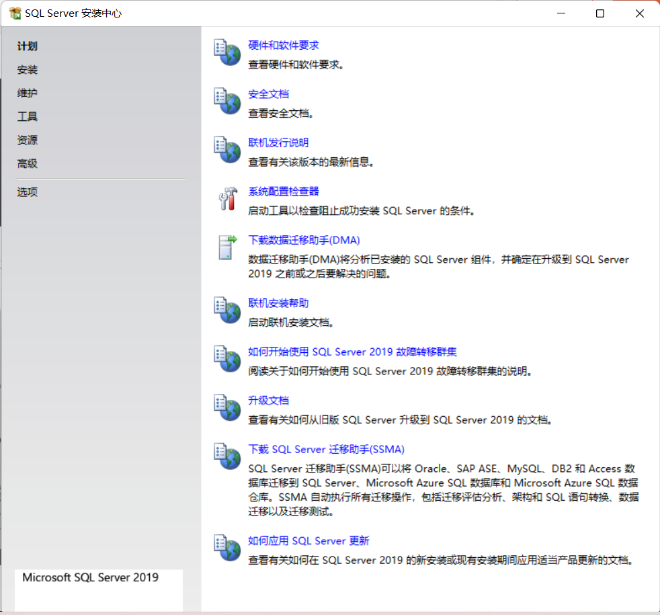Click the text 查看硬件和软件要求。
The image size is (660, 615).
click(x=296, y=65)
